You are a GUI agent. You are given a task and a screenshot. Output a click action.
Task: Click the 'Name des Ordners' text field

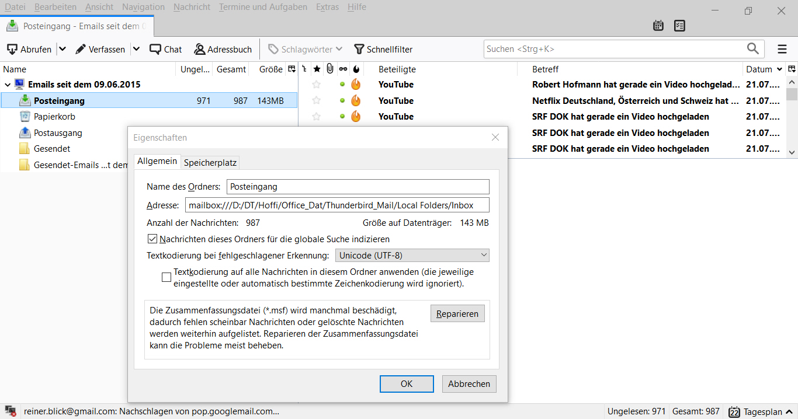(358, 187)
